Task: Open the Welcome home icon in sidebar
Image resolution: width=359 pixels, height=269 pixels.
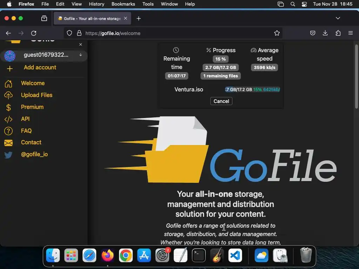Action: pos(8,83)
